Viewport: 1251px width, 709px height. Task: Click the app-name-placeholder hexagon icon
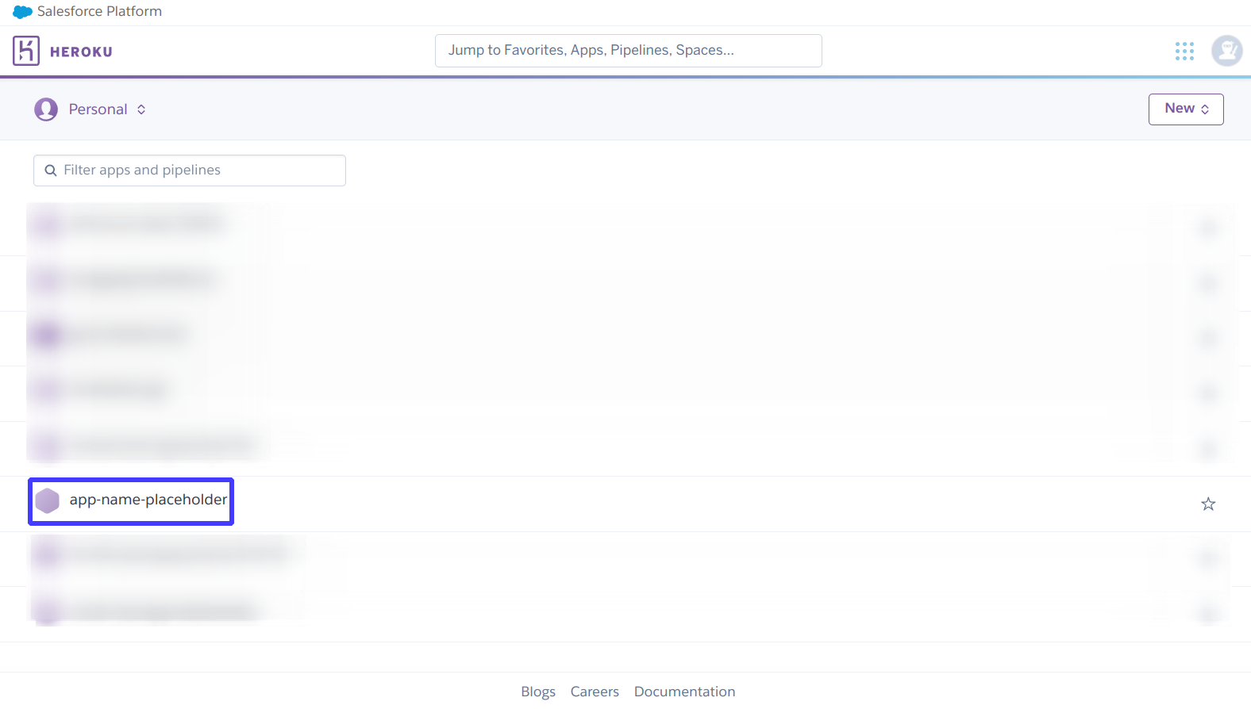[x=48, y=500]
